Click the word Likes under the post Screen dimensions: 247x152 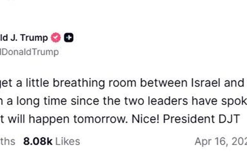pyautogui.click(x=67, y=142)
